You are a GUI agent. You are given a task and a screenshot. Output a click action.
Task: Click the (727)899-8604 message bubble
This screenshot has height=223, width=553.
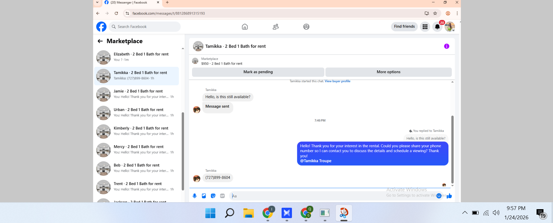coord(218,177)
